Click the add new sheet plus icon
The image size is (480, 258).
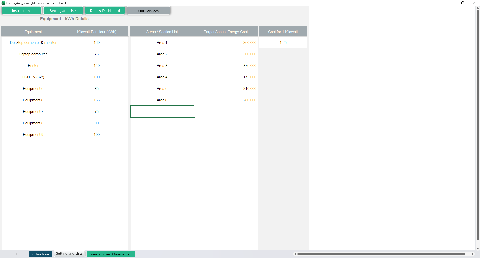click(x=148, y=254)
